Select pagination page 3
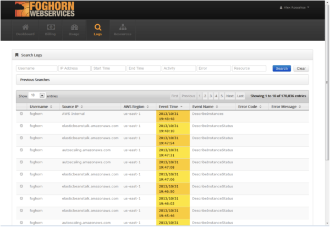This screenshot has height=227, width=330. point(211,96)
